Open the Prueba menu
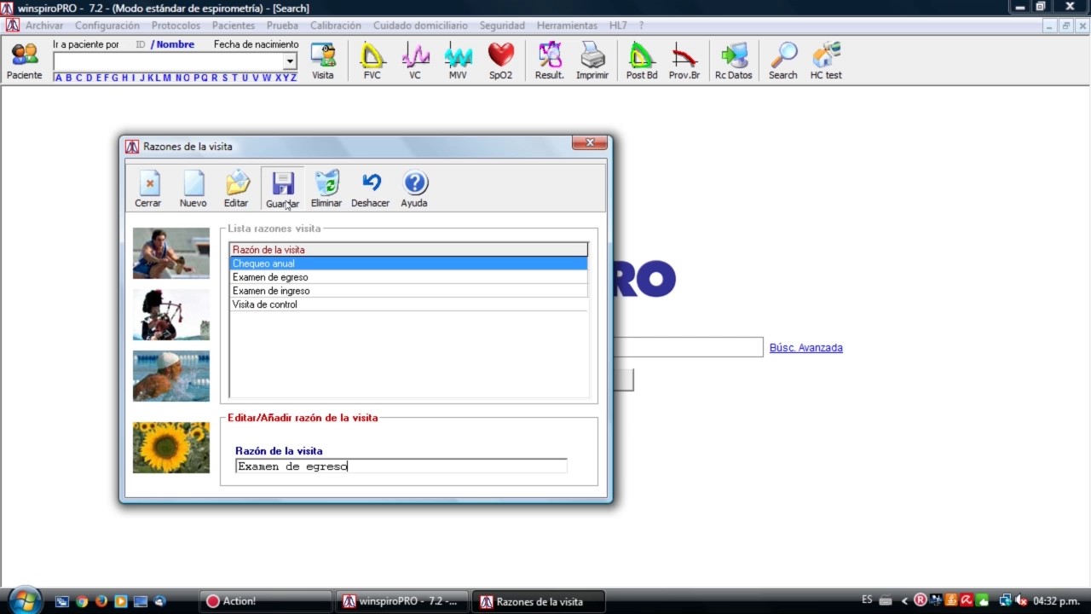1091x614 pixels. point(283,26)
